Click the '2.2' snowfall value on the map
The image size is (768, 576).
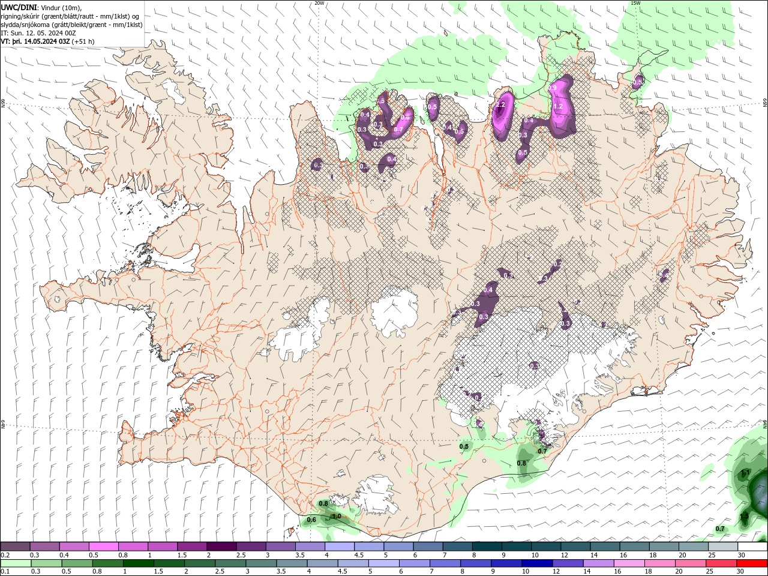[500, 105]
